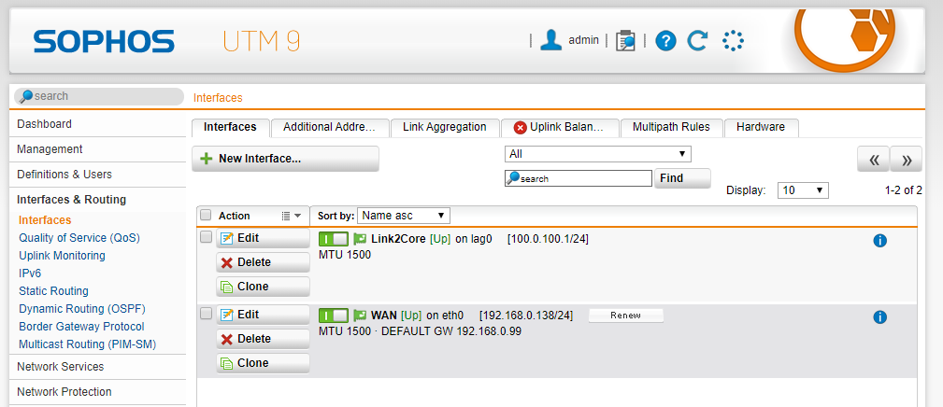The width and height of the screenshot is (943, 407).
Task: Click Edit for WAN interface
Action: [263, 314]
